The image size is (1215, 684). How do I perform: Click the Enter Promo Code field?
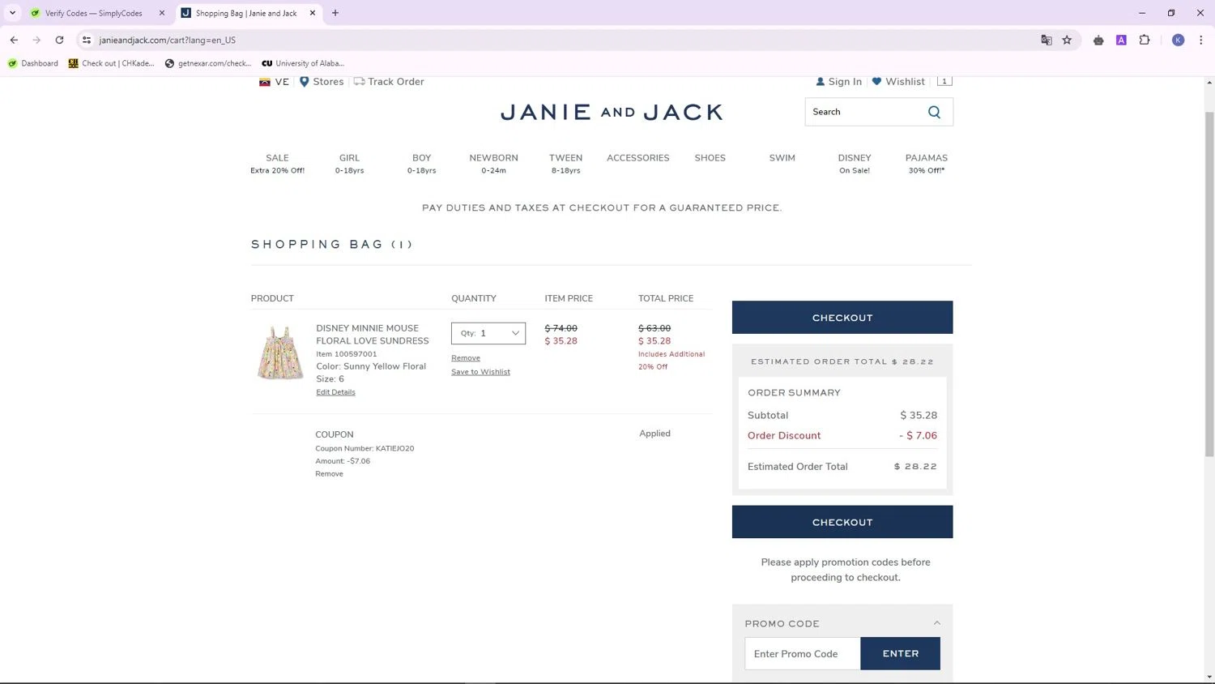803,654
